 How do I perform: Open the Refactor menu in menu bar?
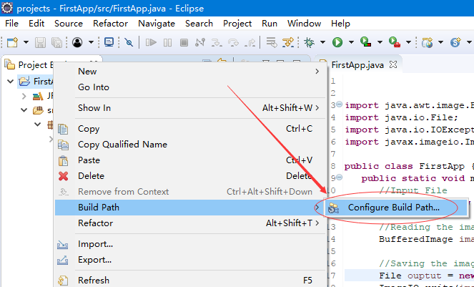[110, 24]
